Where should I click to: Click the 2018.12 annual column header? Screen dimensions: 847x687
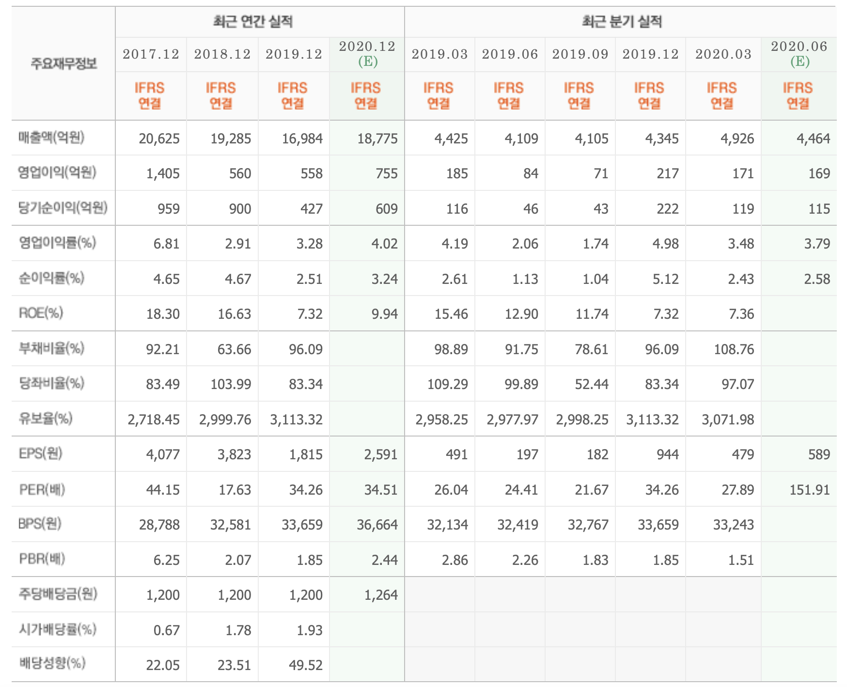point(222,54)
